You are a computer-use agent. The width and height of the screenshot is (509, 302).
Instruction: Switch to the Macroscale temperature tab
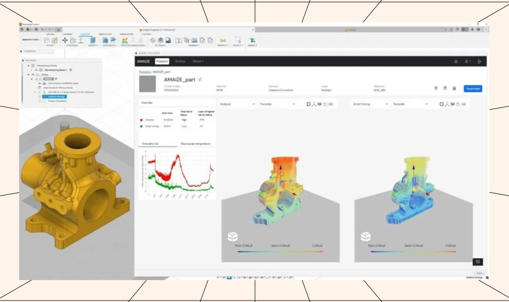[196, 143]
